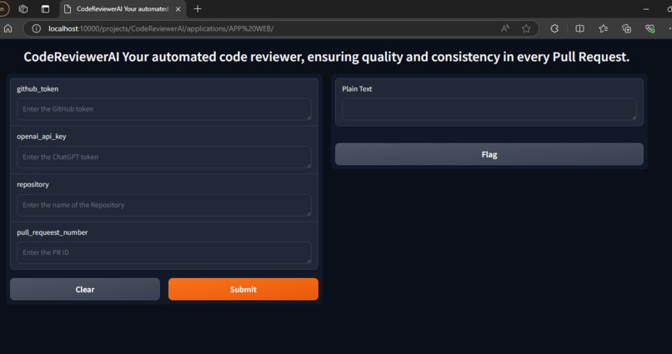Open Browser essentials heart icon
This screenshot has height=354, width=672.
click(649, 28)
